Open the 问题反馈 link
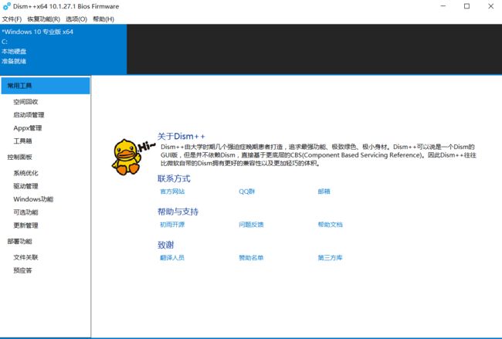 (x=251, y=225)
